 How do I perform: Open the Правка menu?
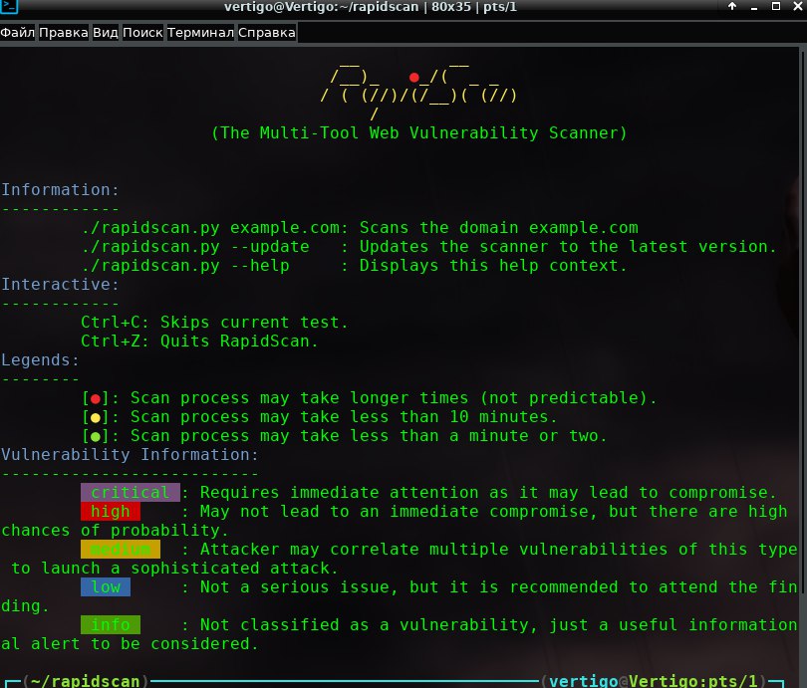(x=64, y=33)
